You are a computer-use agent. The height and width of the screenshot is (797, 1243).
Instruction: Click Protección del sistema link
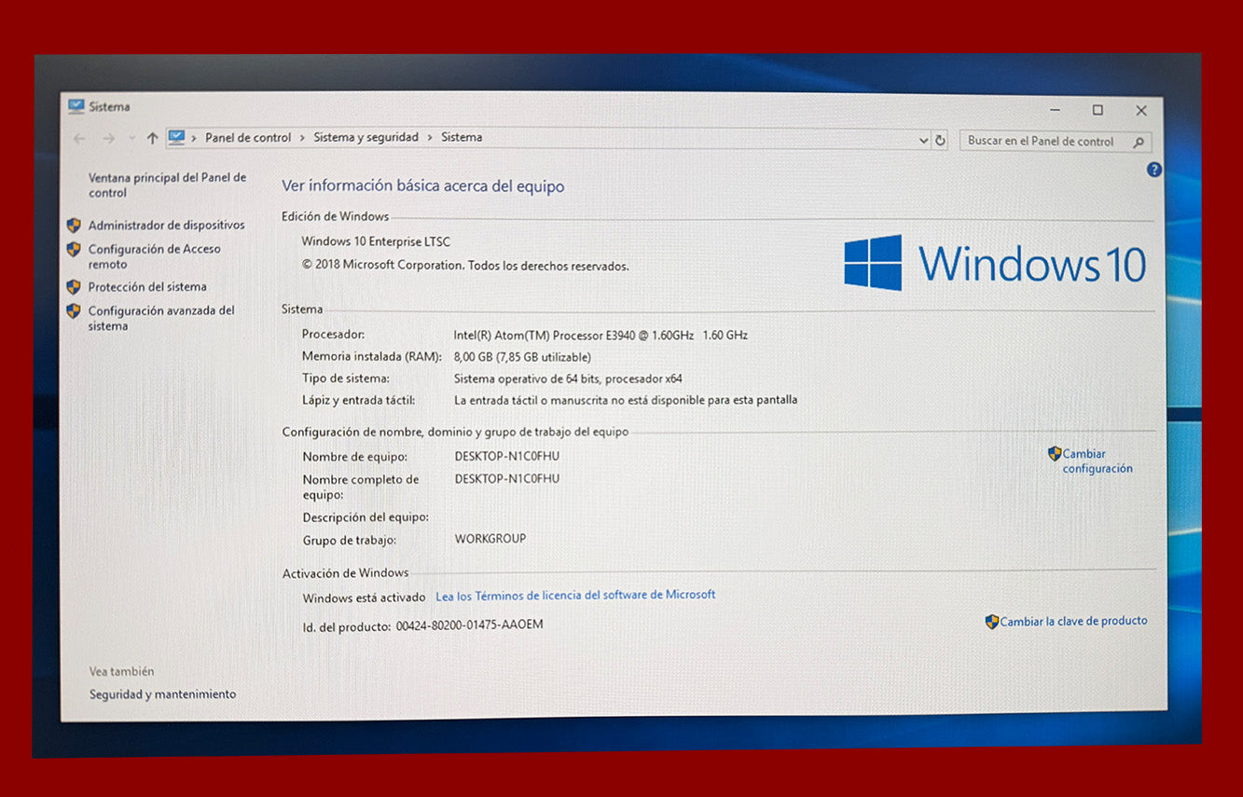147,287
